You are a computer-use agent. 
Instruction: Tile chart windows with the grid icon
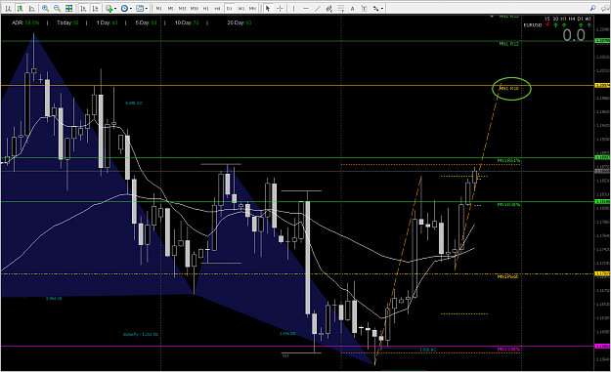69,8
